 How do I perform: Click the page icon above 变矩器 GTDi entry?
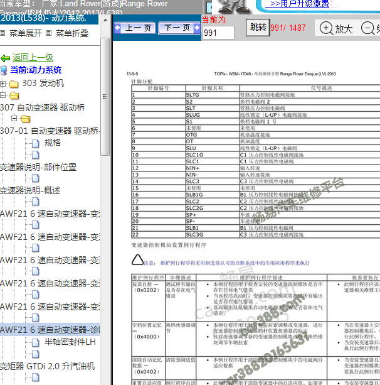click(36, 354)
